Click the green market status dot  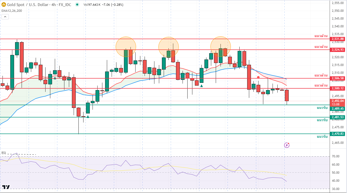(x=77, y=5)
